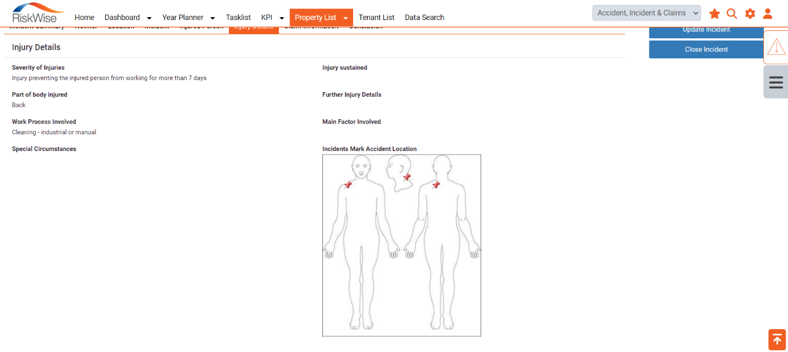Image resolution: width=788 pixels, height=352 pixels.
Task: Click 'Cleaning - industrial or manual' value
Action: point(54,132)
